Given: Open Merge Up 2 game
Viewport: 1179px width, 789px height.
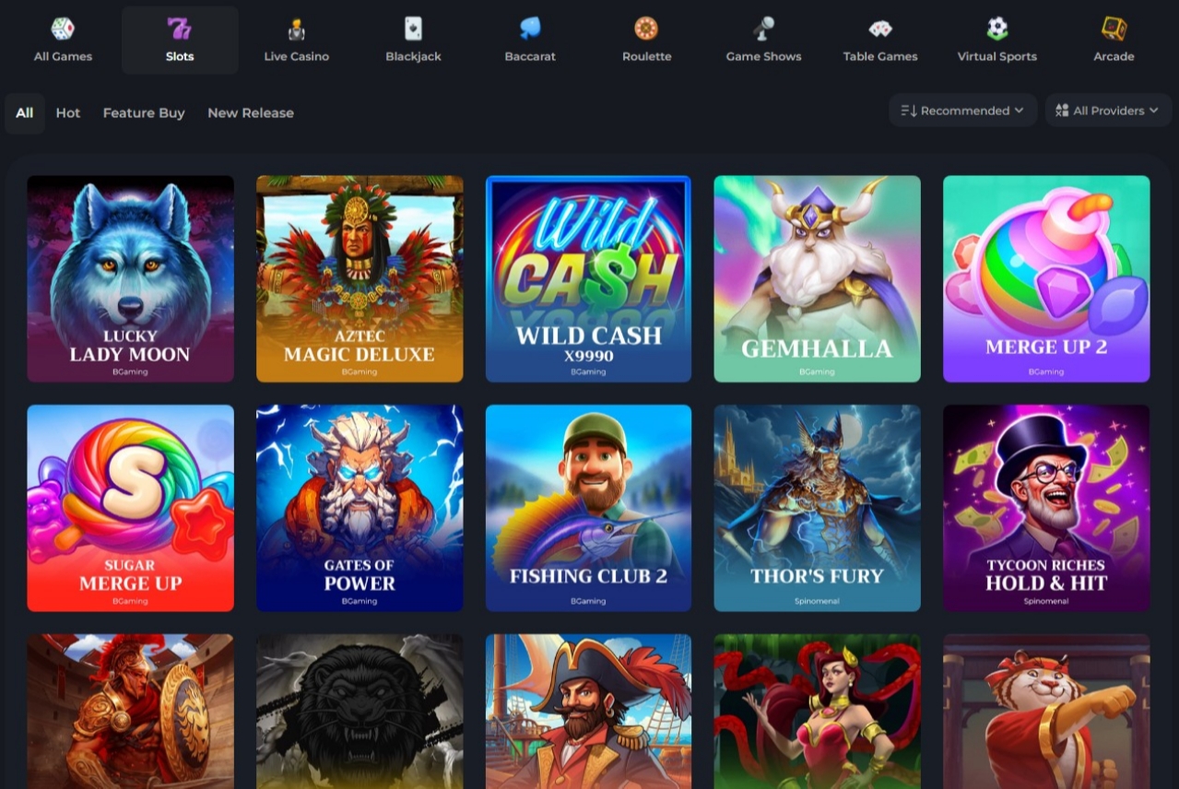Looking at the screenshot, I should tap(1046, 278).
